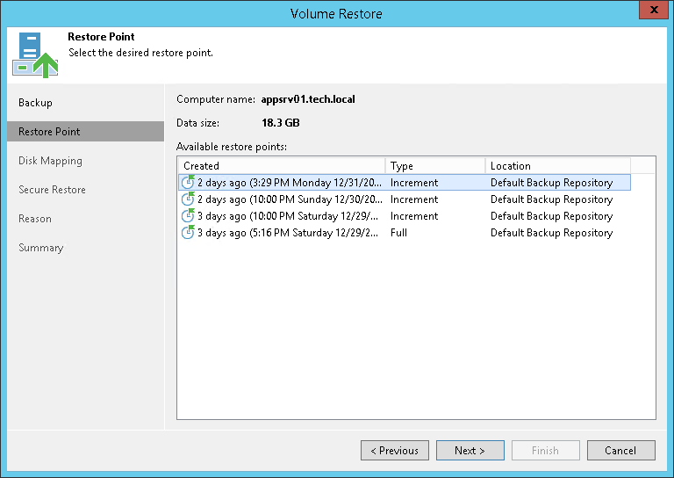Click Increment type in the 10:00 PM Sunday row
The width and height of the screenshot is (674, 478).
(414, 199)
